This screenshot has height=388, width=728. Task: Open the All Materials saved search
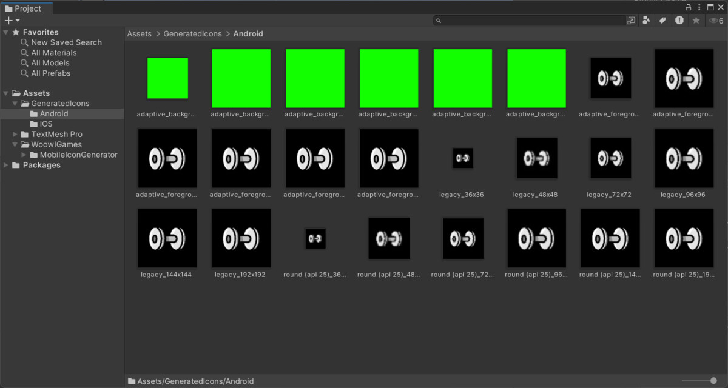[54, 53]
